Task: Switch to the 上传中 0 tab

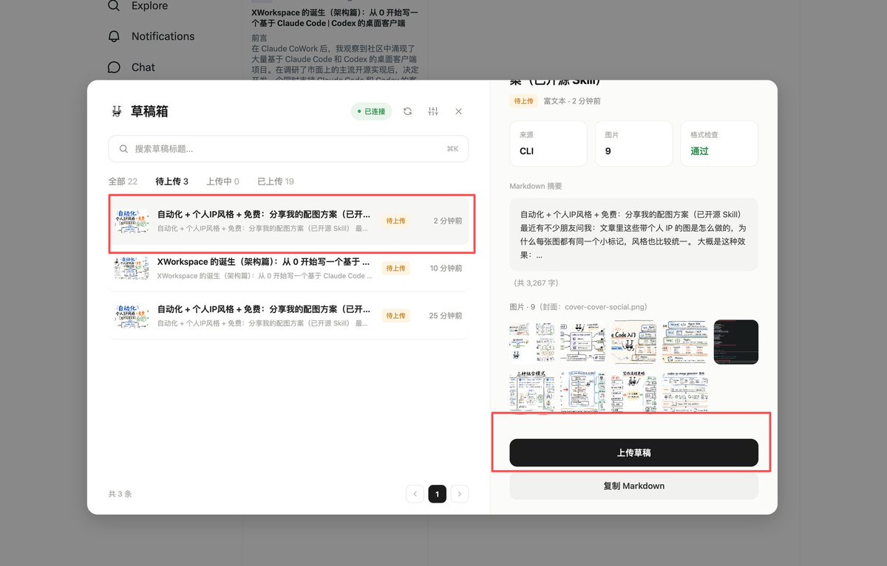Action: click(222, 182)
